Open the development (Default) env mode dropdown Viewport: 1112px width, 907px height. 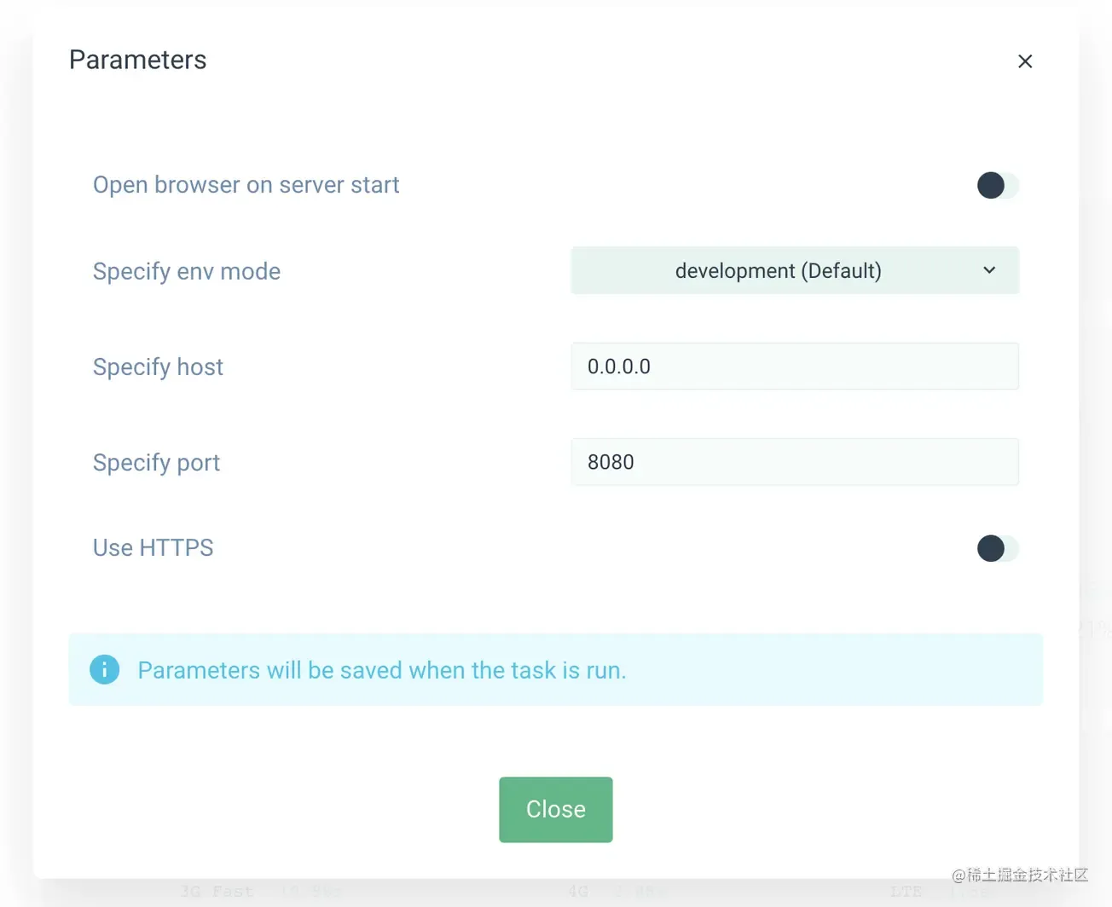point(778,271)
